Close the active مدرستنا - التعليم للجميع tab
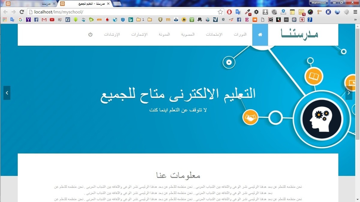360x202 pixels. point(108,4)
